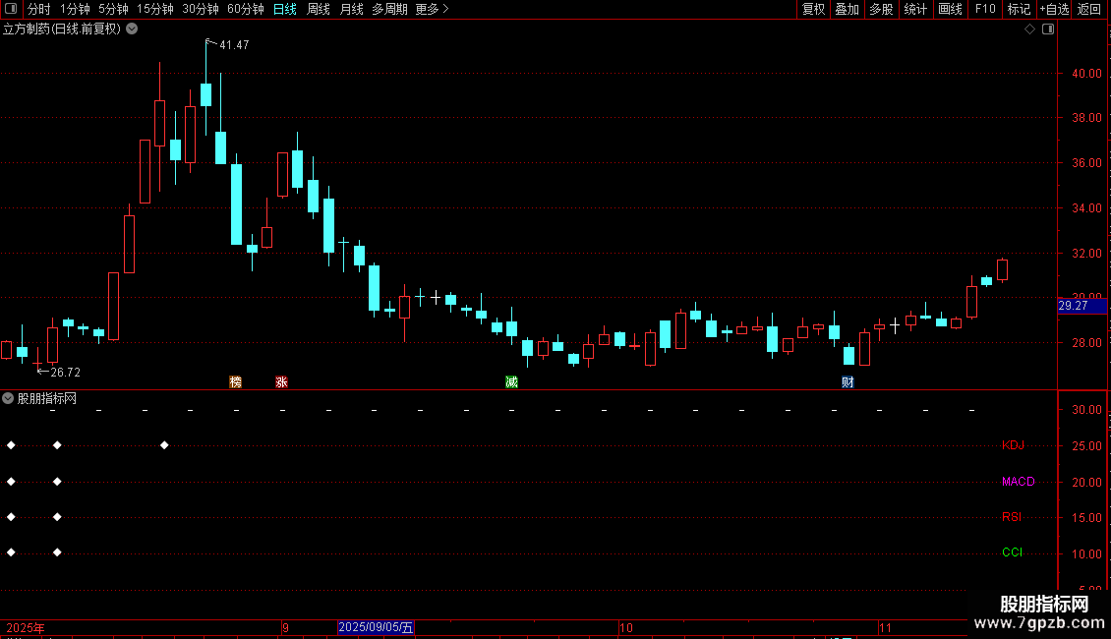The height and width of the screenshot is (639, 1111).
Task: Activate the 画线 drawing tool
Action: [x=950, y=9]
